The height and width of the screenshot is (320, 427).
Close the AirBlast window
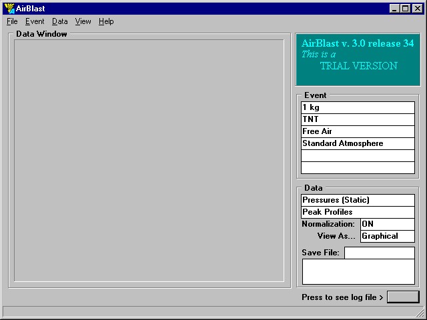coord(417,9)
